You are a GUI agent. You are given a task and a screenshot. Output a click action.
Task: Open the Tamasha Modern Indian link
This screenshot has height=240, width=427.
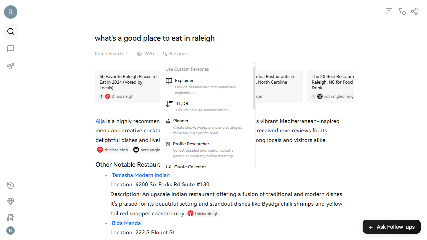[141, 175]
